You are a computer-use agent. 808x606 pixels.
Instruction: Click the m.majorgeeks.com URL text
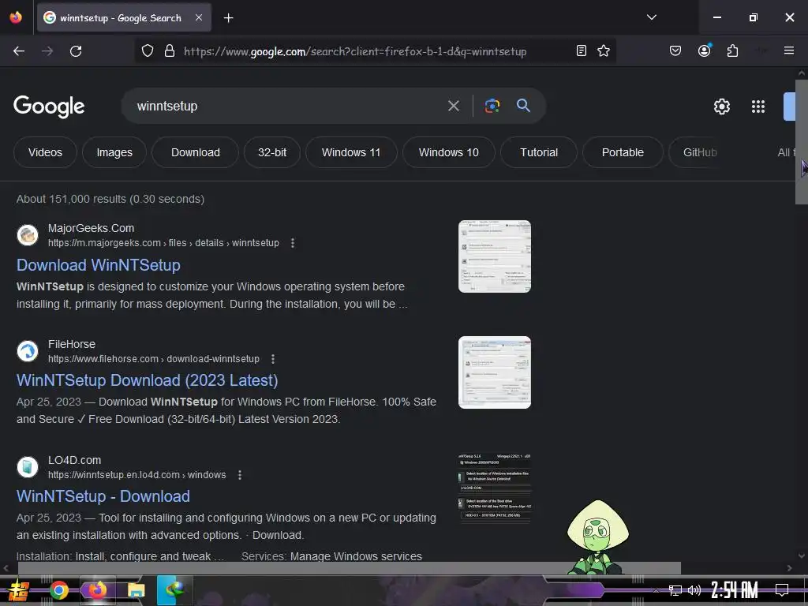pyautogui.click(x=163, y=243)
